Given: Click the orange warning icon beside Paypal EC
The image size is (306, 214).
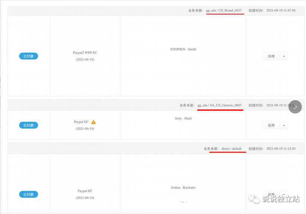Looking at the screenshot, I should [94, 122].
